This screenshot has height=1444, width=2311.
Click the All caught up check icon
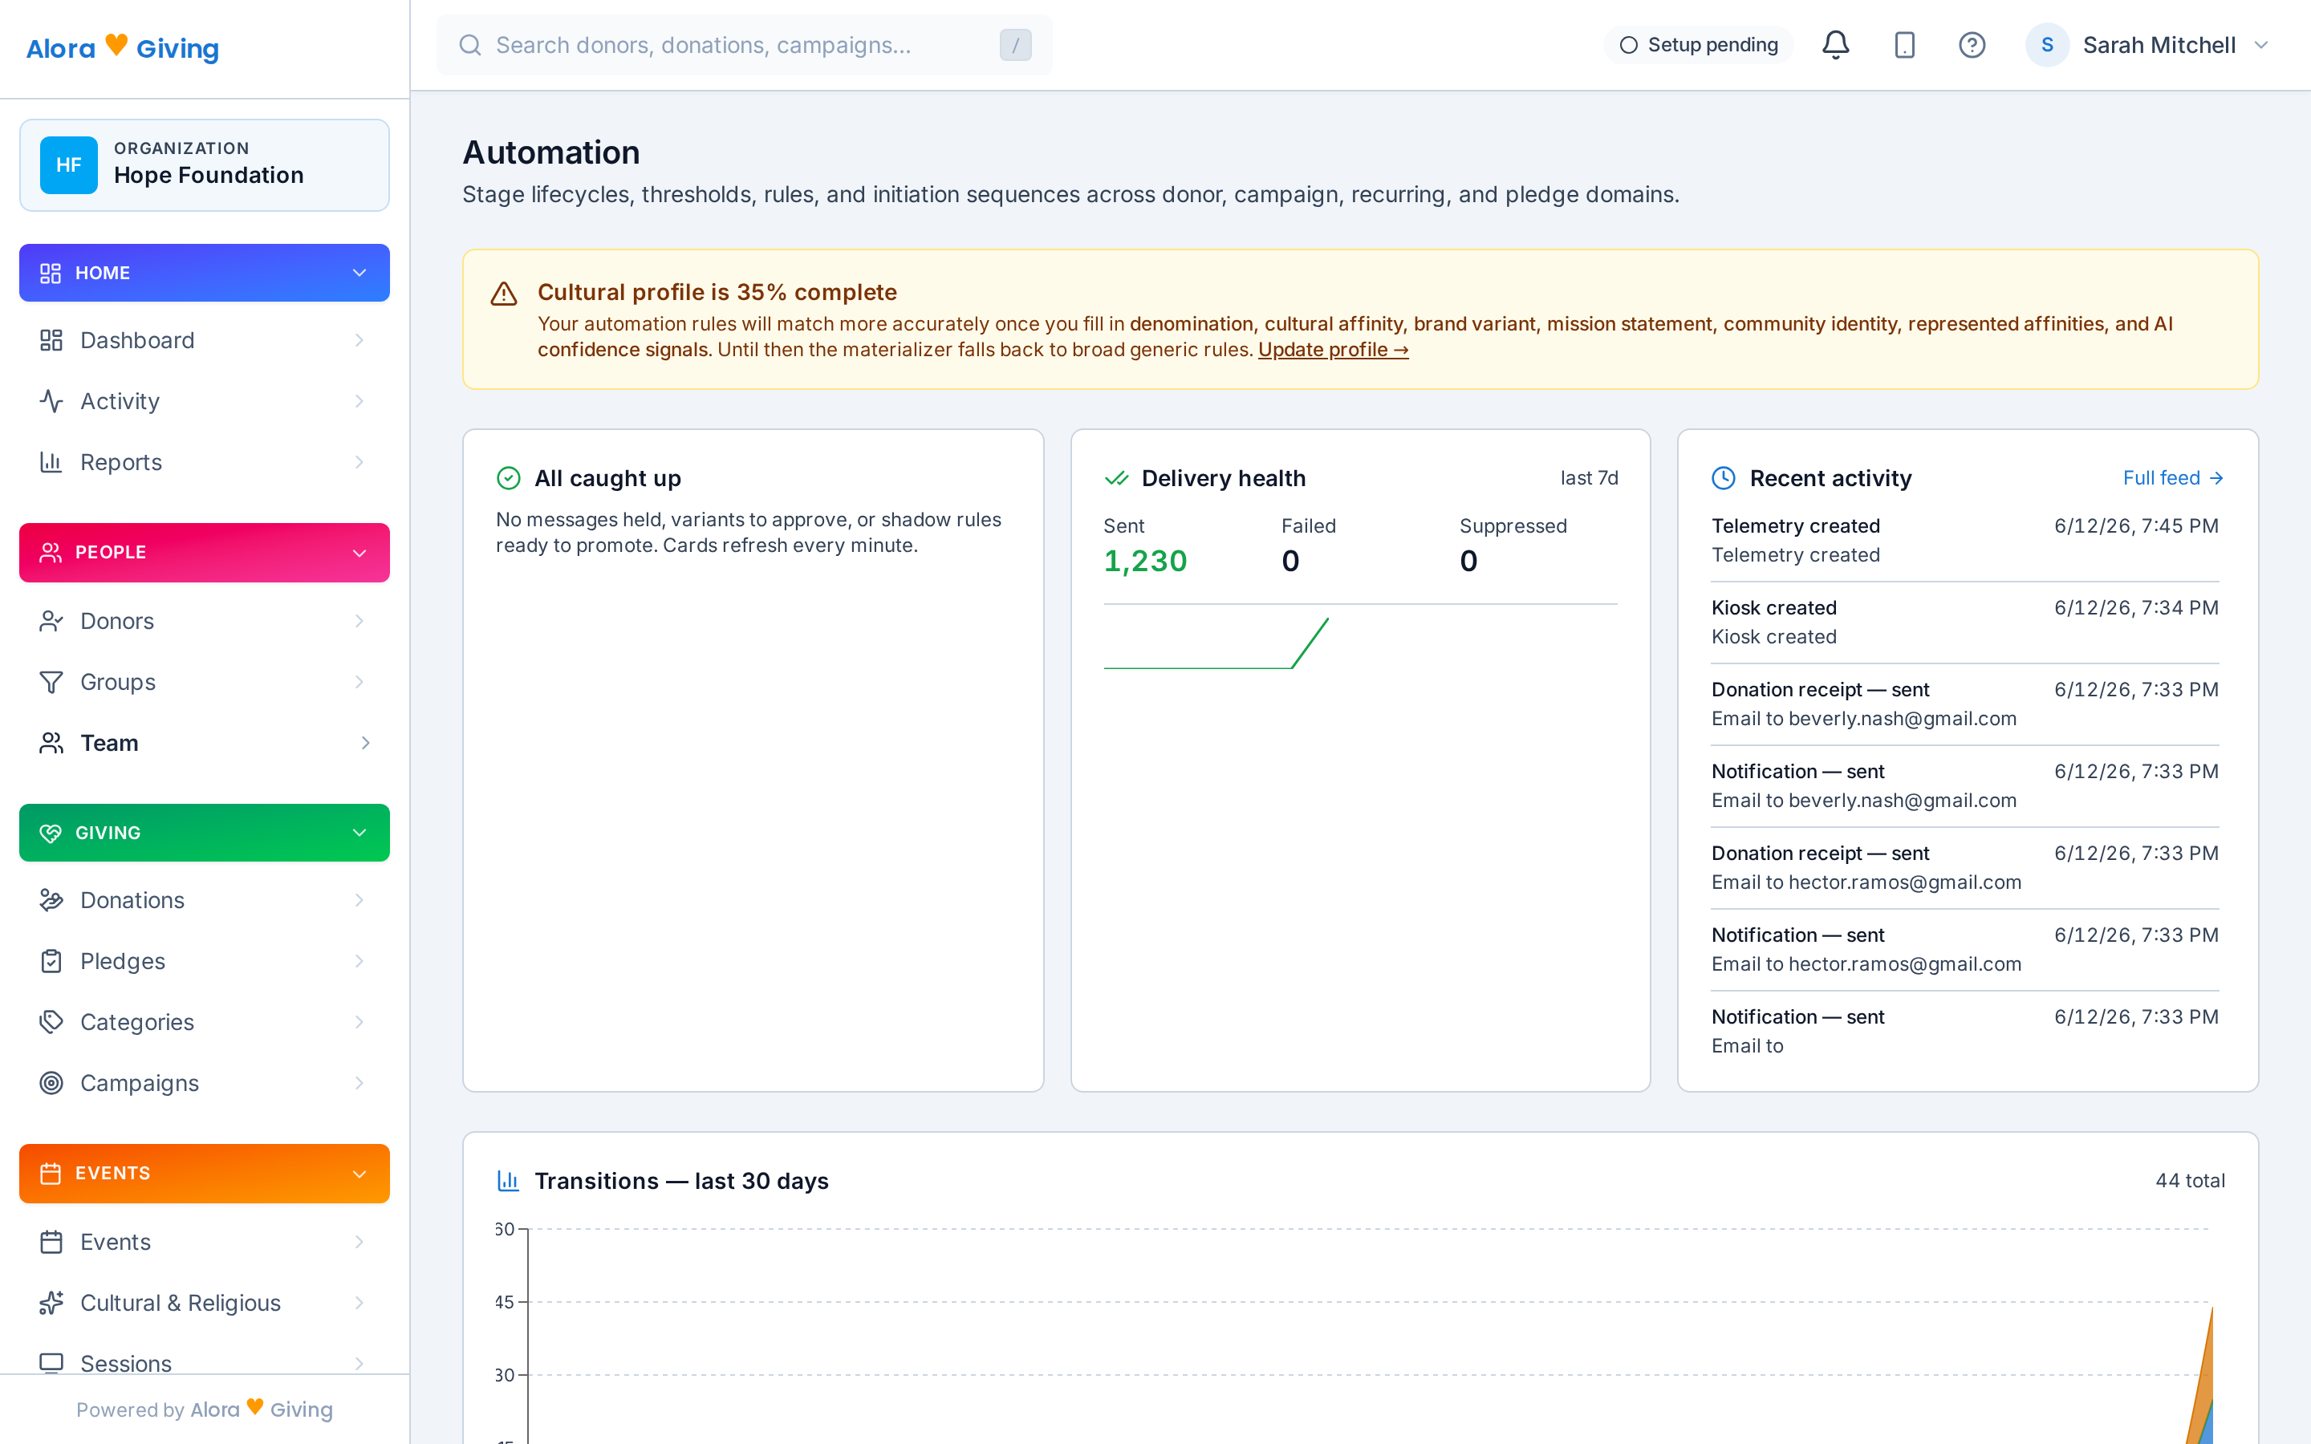click(x=509, y=478)
